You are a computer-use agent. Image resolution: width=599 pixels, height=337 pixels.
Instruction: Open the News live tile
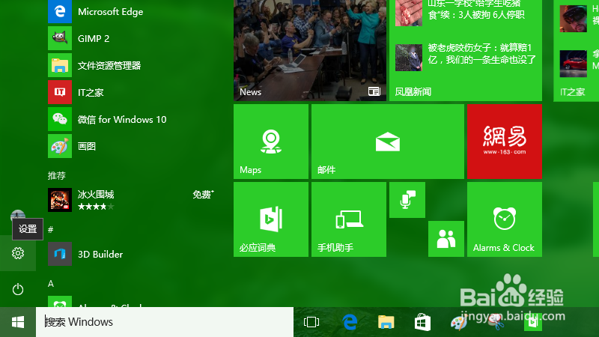[x=310, y=50]
